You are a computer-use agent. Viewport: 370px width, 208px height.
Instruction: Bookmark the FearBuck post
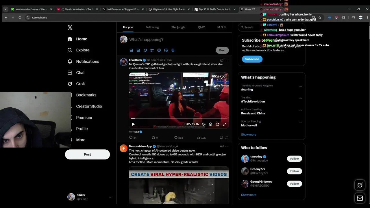tap(221, 138)
